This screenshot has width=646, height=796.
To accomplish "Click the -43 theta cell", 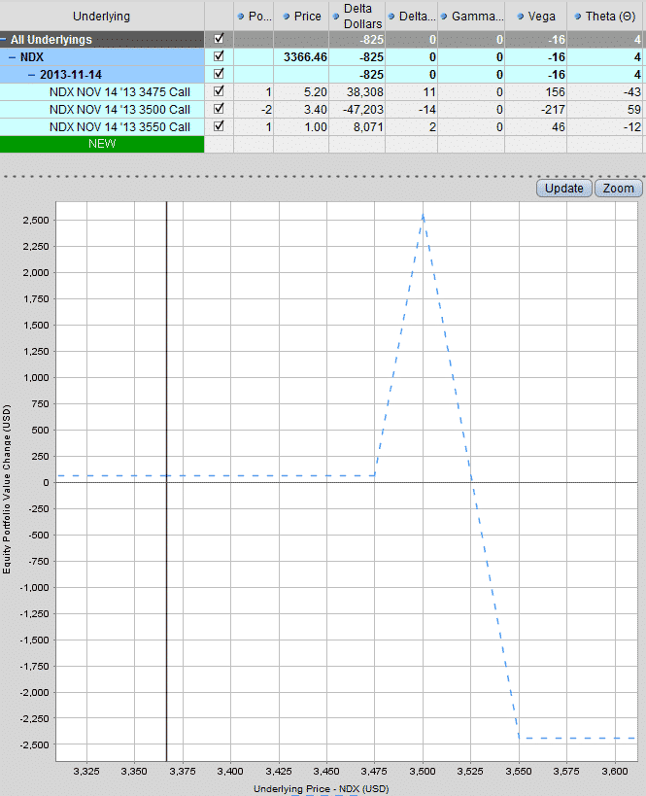I will point(606,92).
